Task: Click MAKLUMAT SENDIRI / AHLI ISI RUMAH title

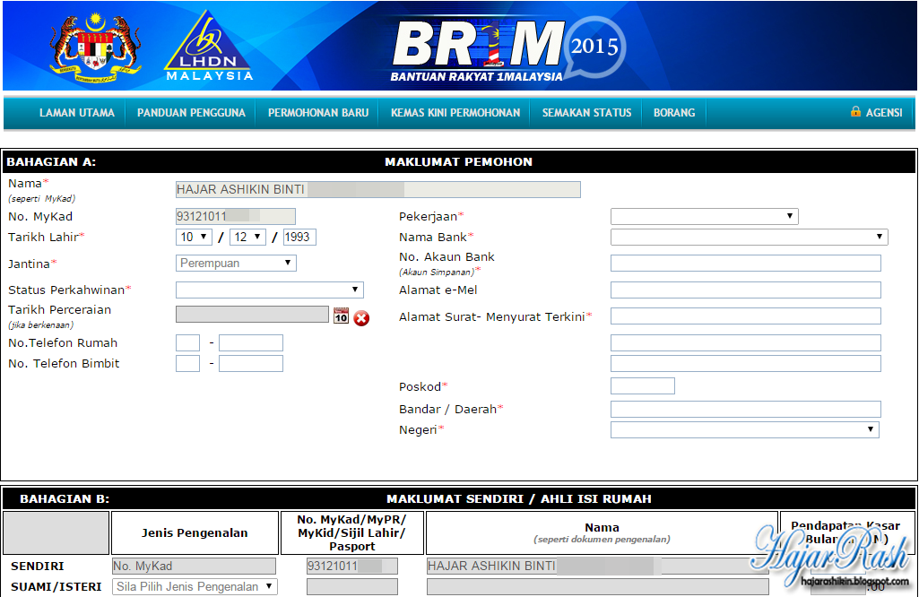Action: coord(519,498)
